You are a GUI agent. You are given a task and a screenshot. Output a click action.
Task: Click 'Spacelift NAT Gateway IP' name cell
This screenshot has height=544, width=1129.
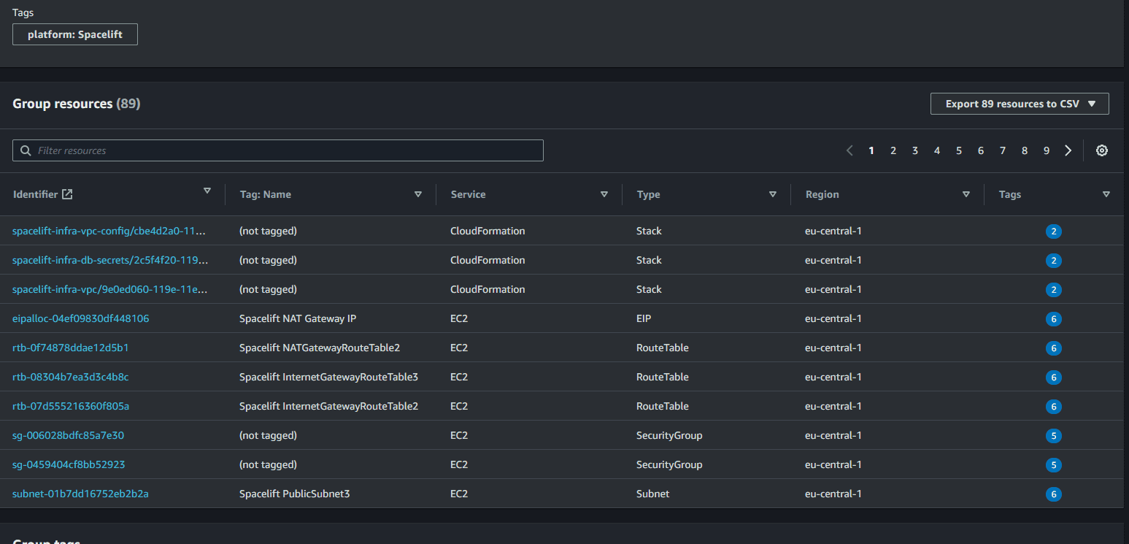pyautogui.click(x=298, y=318)
